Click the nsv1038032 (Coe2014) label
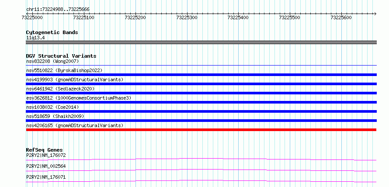This screenshot has height=187, width=389. 52,107
